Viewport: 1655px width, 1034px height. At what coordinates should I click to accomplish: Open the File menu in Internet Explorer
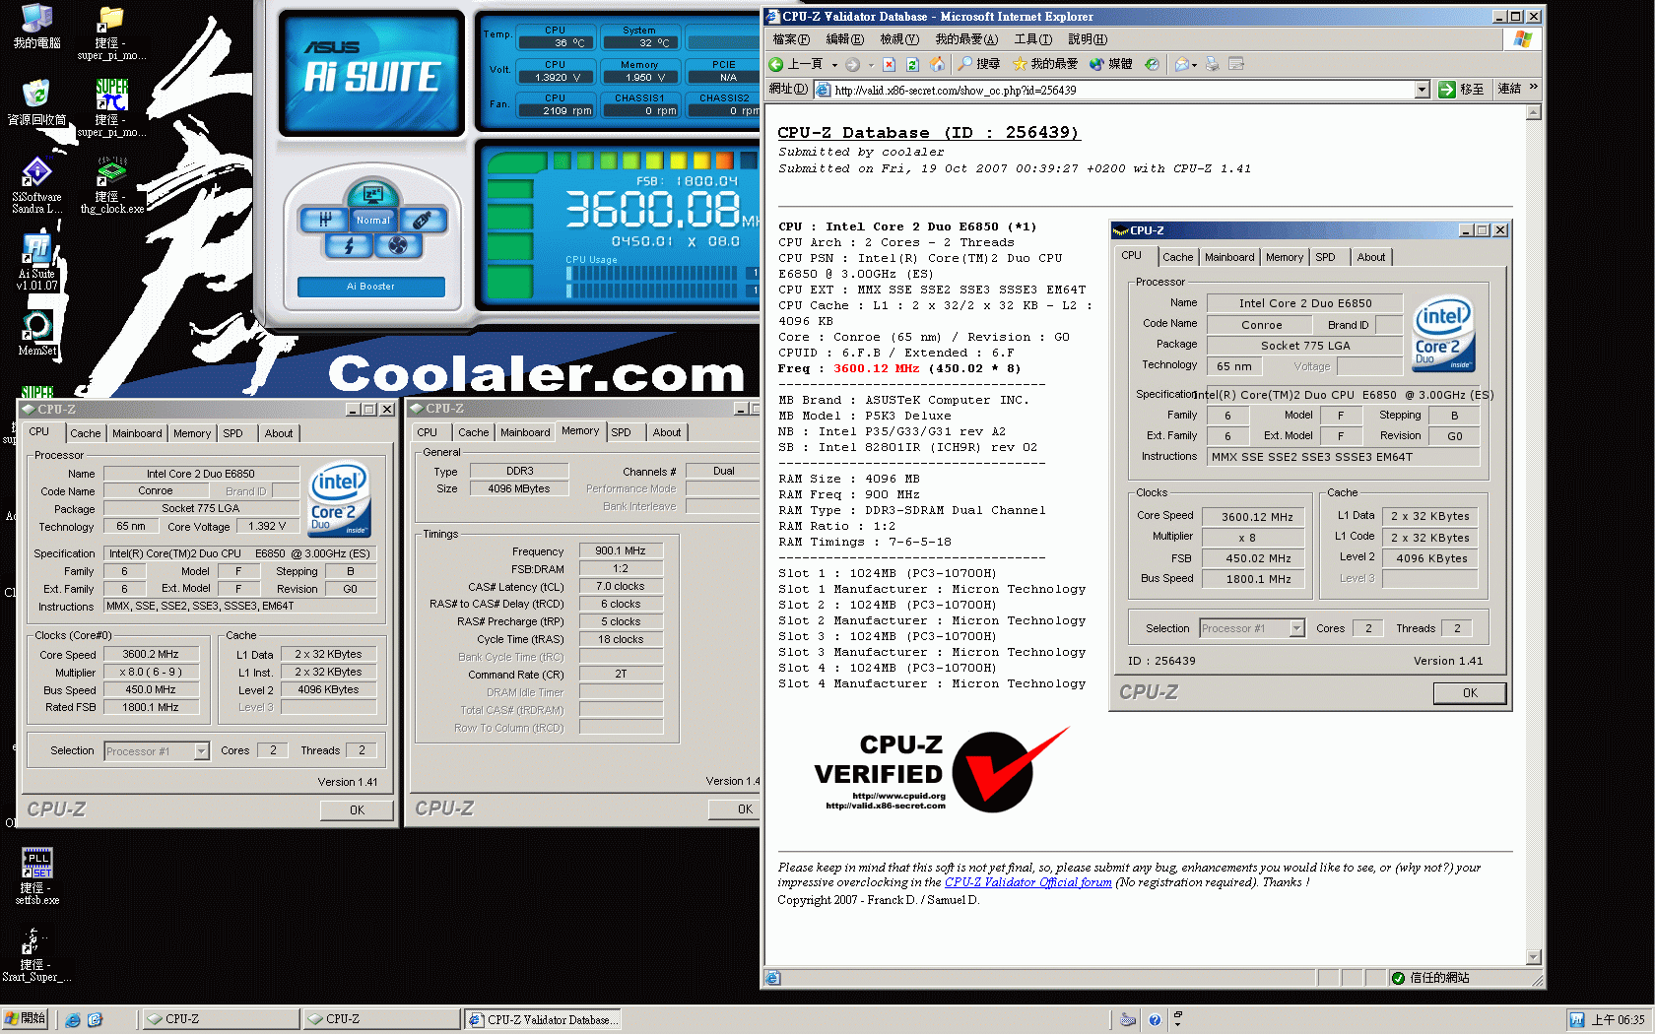(791, 39)
